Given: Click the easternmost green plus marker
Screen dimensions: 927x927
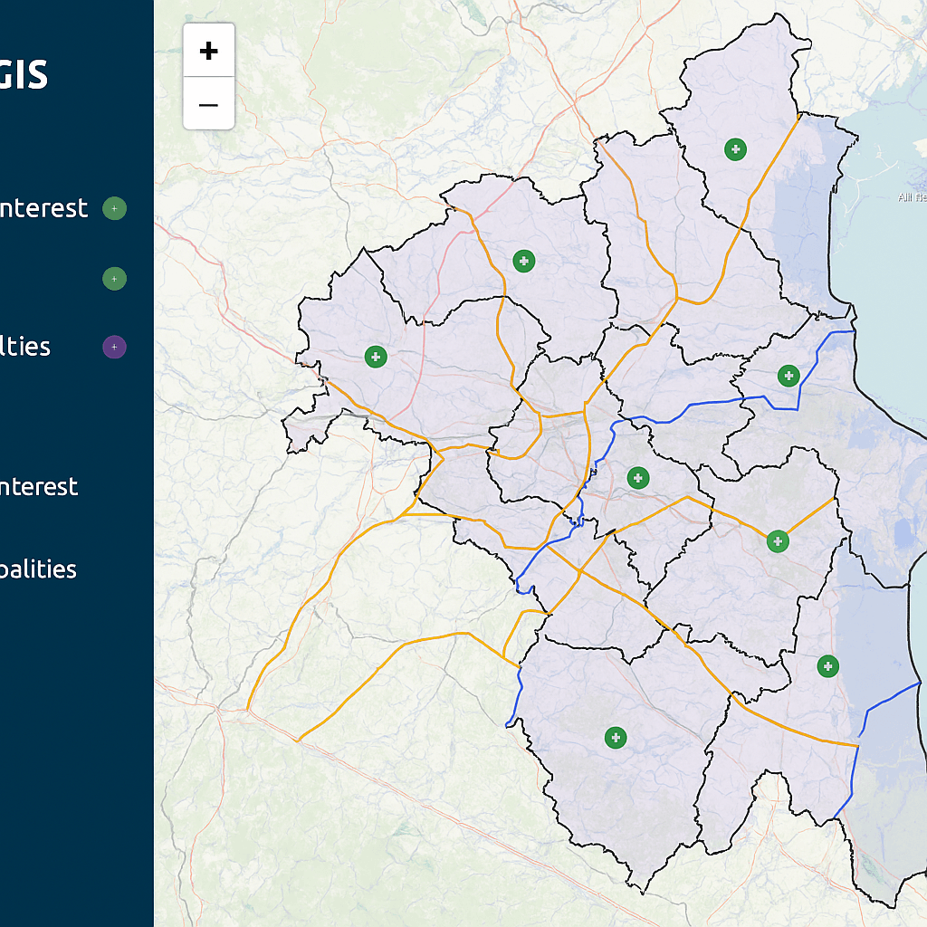Looking at the screenshot, I should pyautogui.click(x=827, y=666).
